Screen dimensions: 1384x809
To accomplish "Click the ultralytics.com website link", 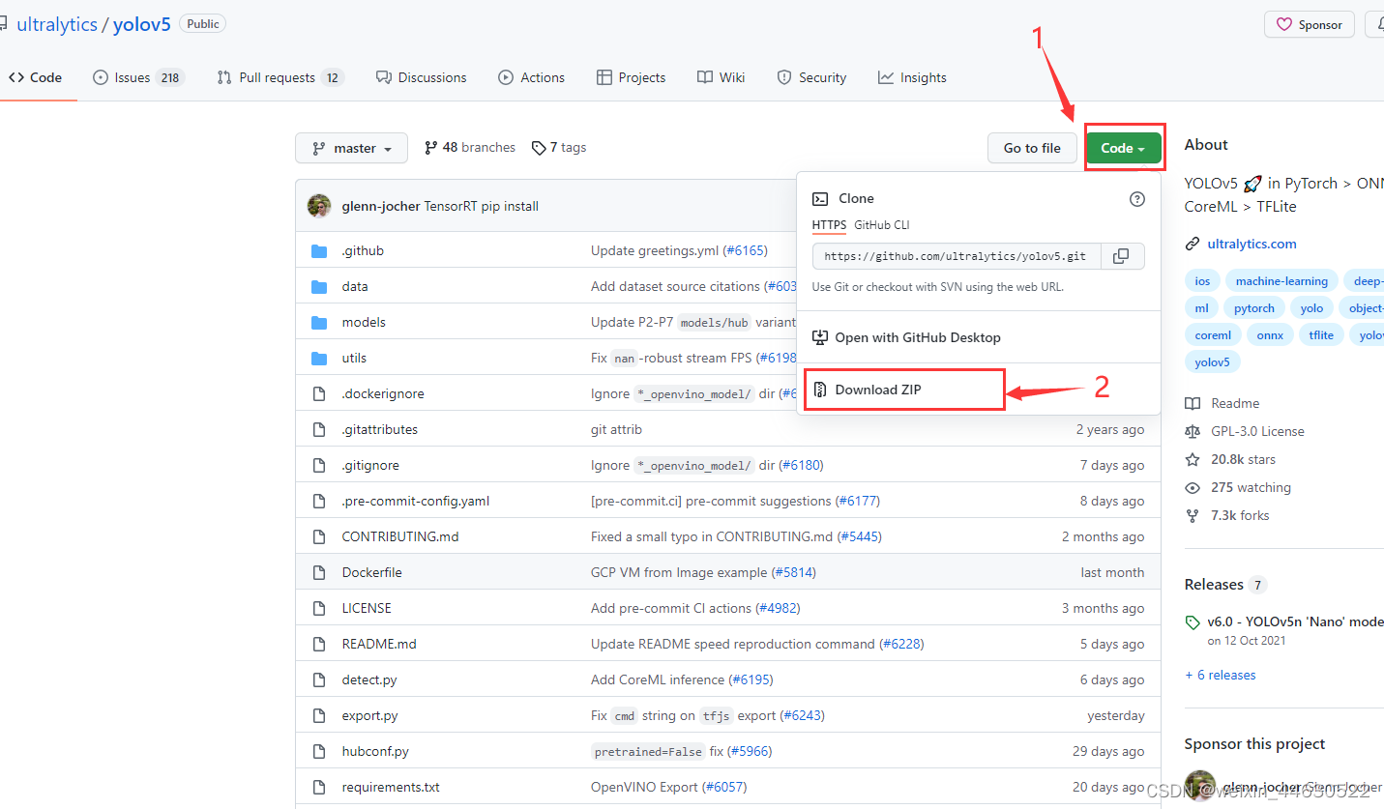I will pyautogui.click(x=1252, y=245).
